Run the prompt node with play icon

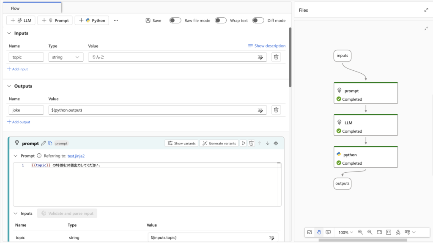point(243,143)
